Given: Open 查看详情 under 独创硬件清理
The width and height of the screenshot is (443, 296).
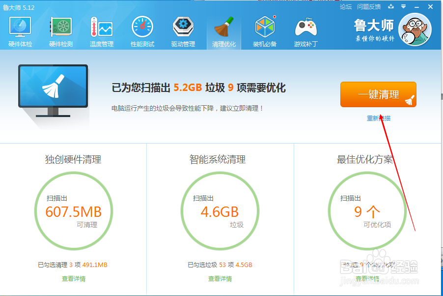Looking at the screenshot, I should 74,279.
